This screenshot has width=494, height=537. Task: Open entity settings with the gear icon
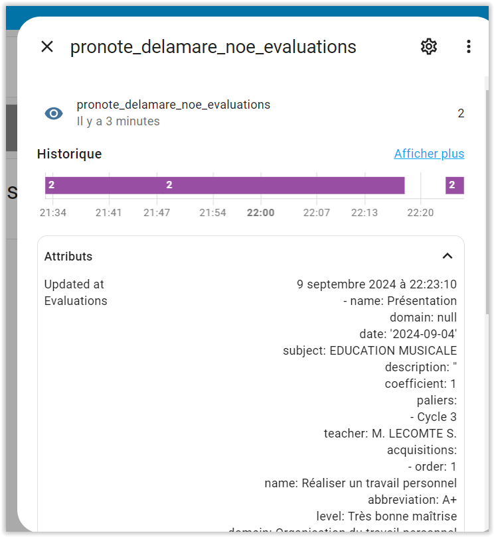tap(428, 46)
